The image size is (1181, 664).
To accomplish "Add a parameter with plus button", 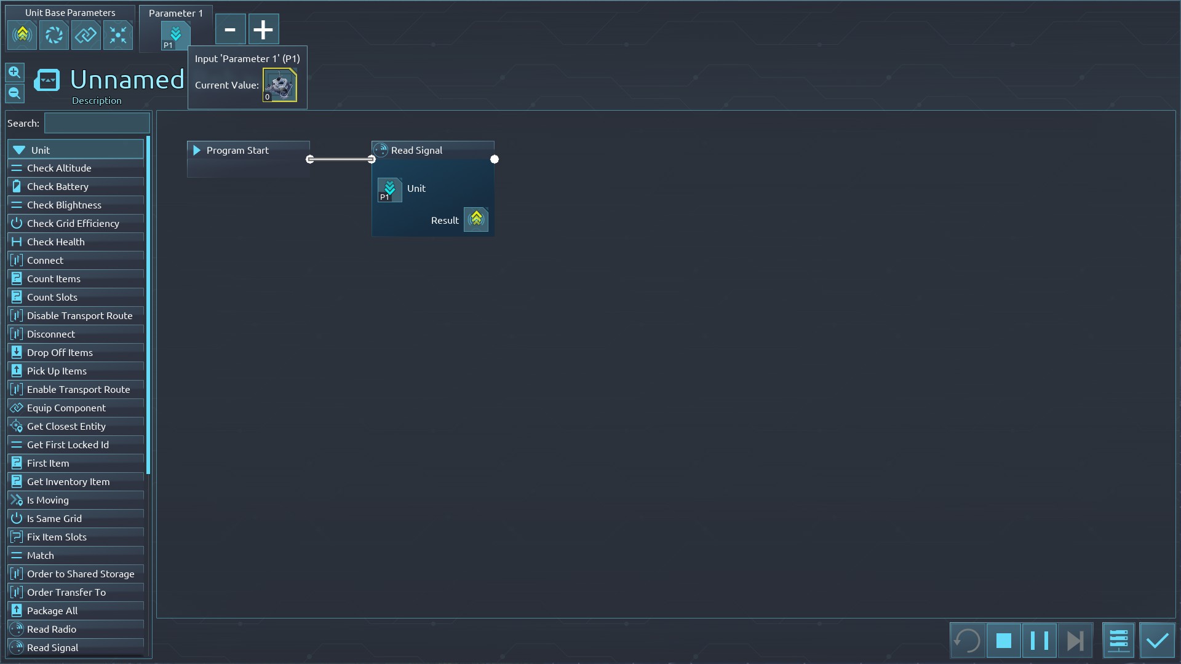I will [x=263, y=30].
